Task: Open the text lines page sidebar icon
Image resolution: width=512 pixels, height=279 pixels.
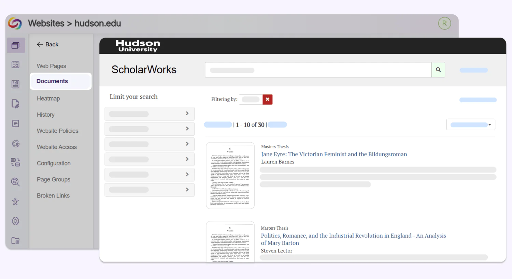Action: [16, 123]
